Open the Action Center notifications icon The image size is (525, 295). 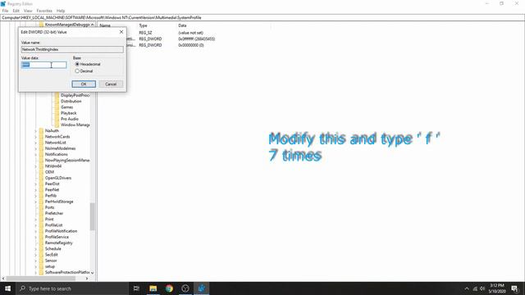(x=514, y=288)
